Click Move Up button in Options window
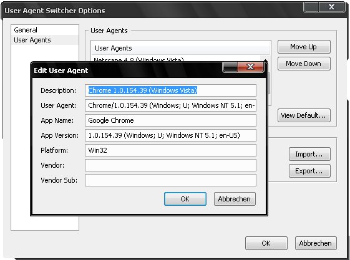The height and width of the screenshot is (260, 350). click(304, 47)
